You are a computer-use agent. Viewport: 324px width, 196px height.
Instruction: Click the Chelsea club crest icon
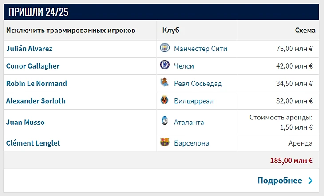[165, 65]
